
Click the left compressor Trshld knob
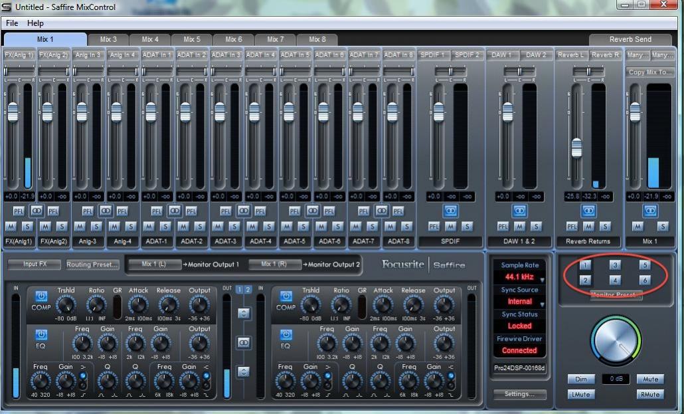(66, 305)
